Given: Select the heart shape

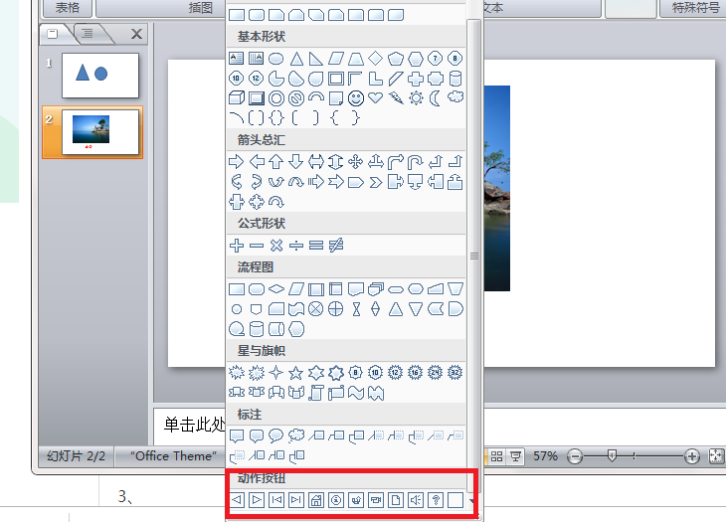Looking at the screenshot, I should (376, 98).
